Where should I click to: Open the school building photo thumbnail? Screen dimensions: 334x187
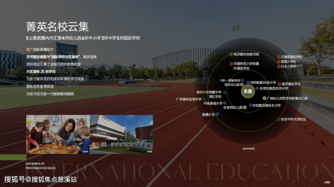[x=121, y=134]
